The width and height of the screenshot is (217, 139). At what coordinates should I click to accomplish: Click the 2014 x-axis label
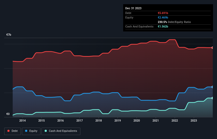pos(22,121)
